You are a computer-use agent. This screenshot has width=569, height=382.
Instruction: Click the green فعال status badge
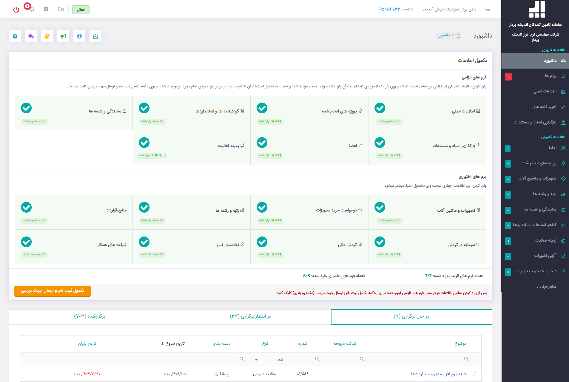click(81, 10)
